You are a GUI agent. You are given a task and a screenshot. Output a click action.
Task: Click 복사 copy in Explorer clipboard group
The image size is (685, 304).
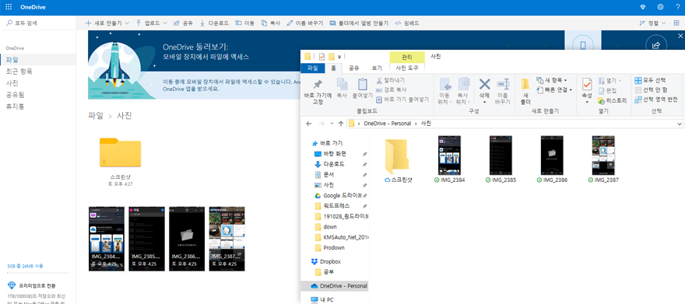point(342,88)
